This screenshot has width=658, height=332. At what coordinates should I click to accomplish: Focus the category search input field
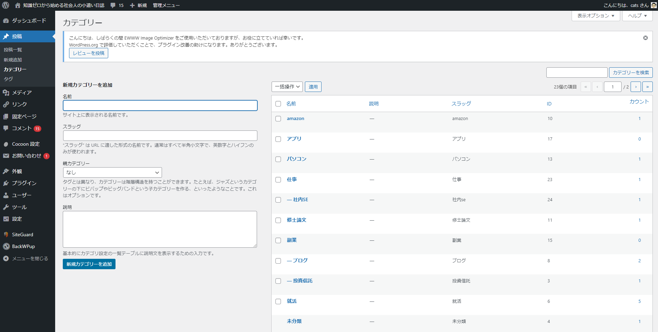click(577, 73)
